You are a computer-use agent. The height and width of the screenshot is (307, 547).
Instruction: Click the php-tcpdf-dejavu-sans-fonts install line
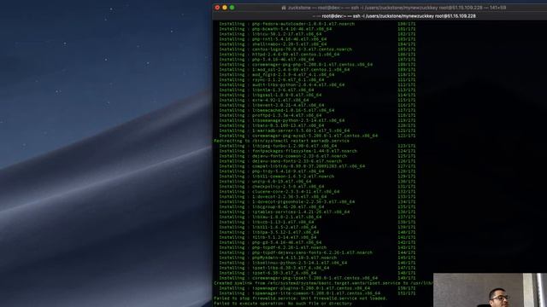[x=317, y=252]
